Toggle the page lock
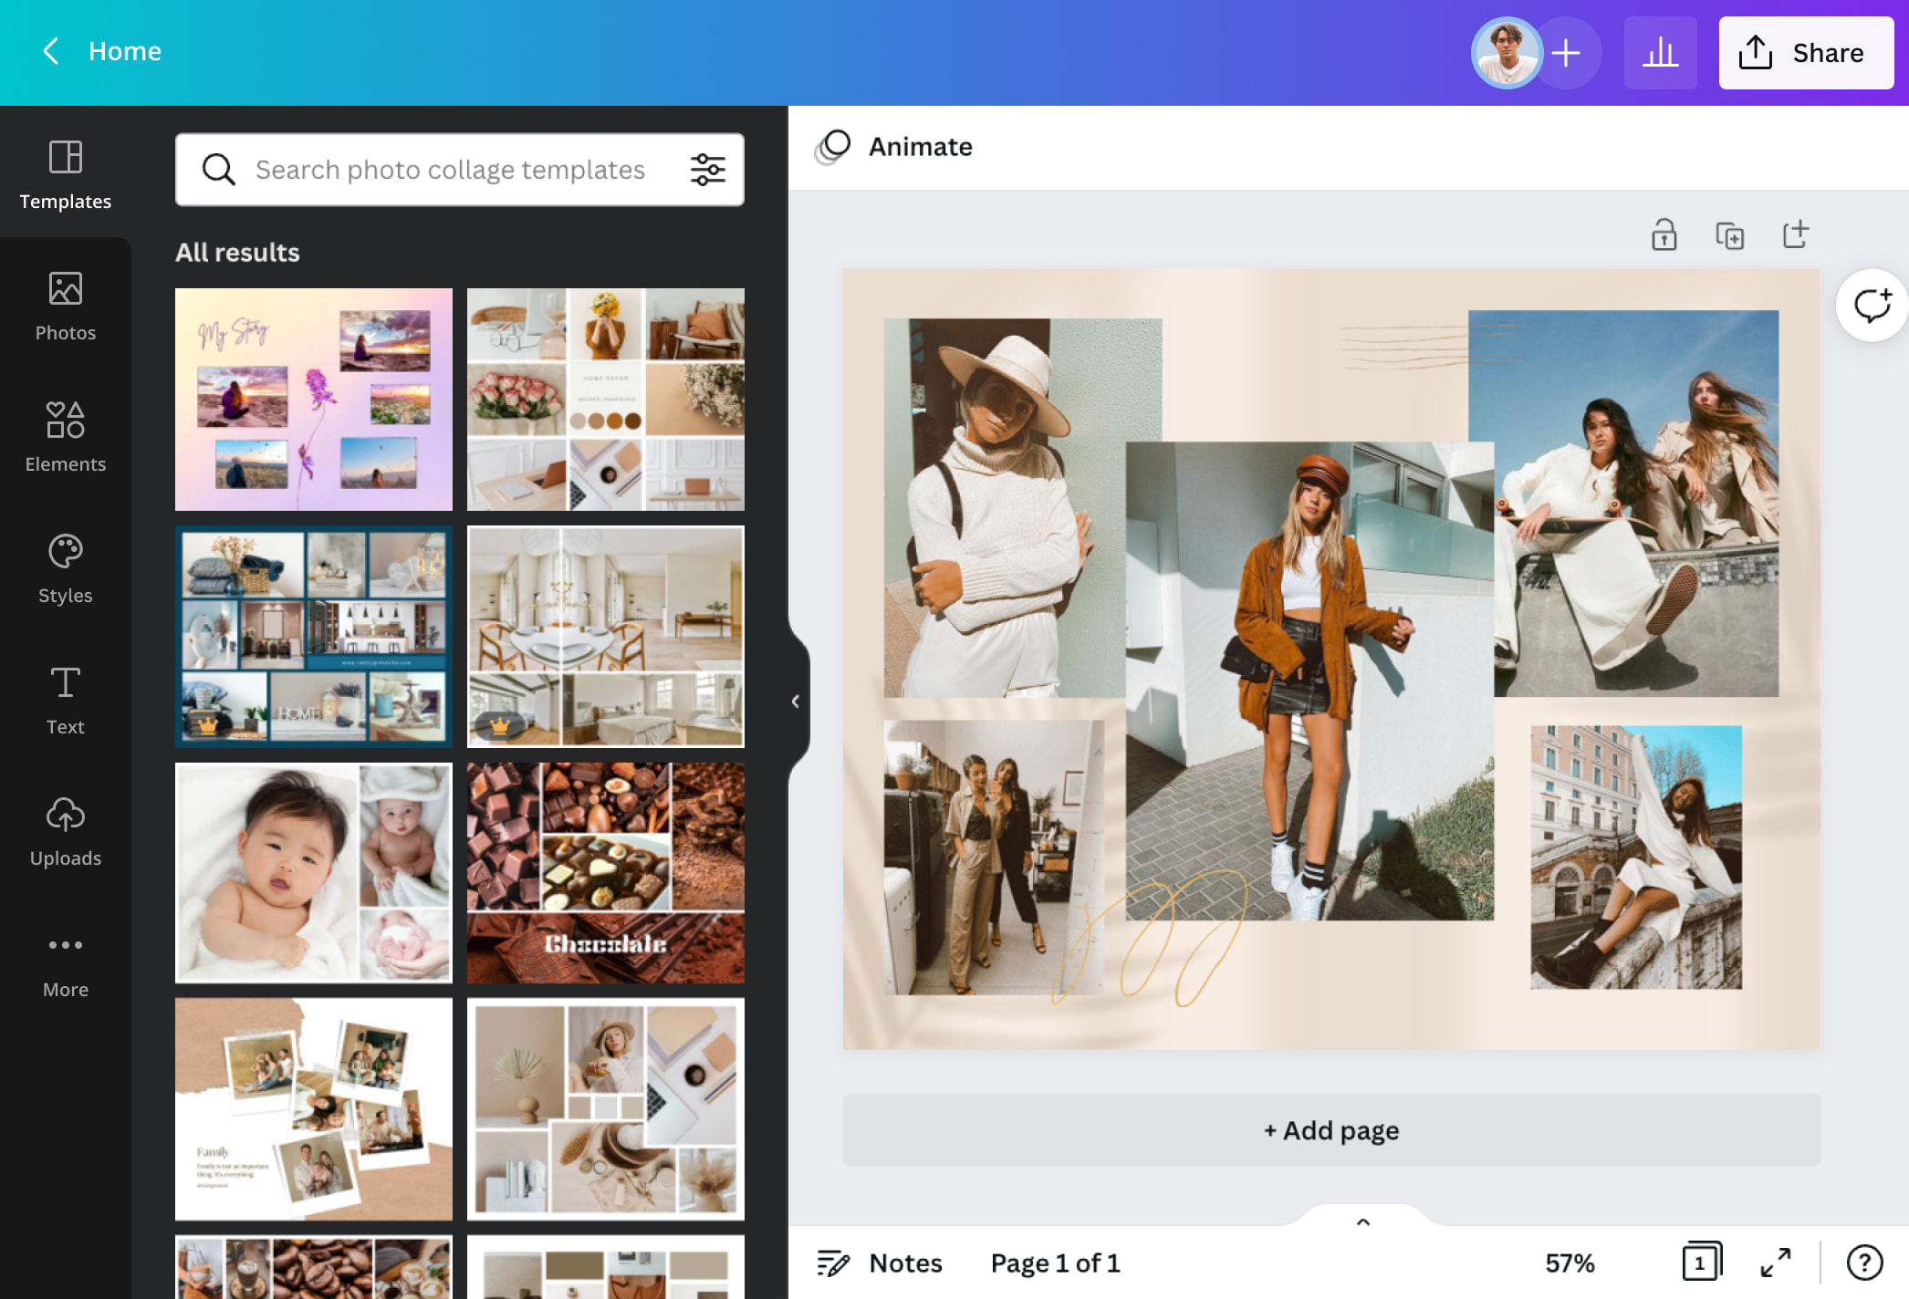 point(1664,234)
